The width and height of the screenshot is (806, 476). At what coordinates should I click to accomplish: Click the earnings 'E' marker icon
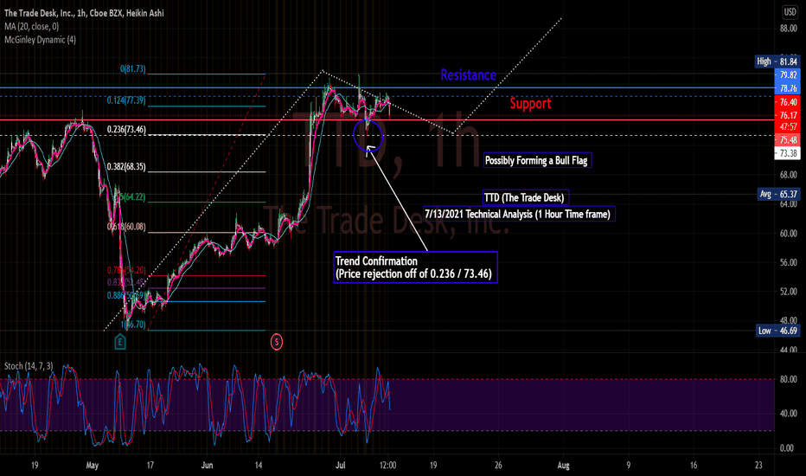(119, 341)
